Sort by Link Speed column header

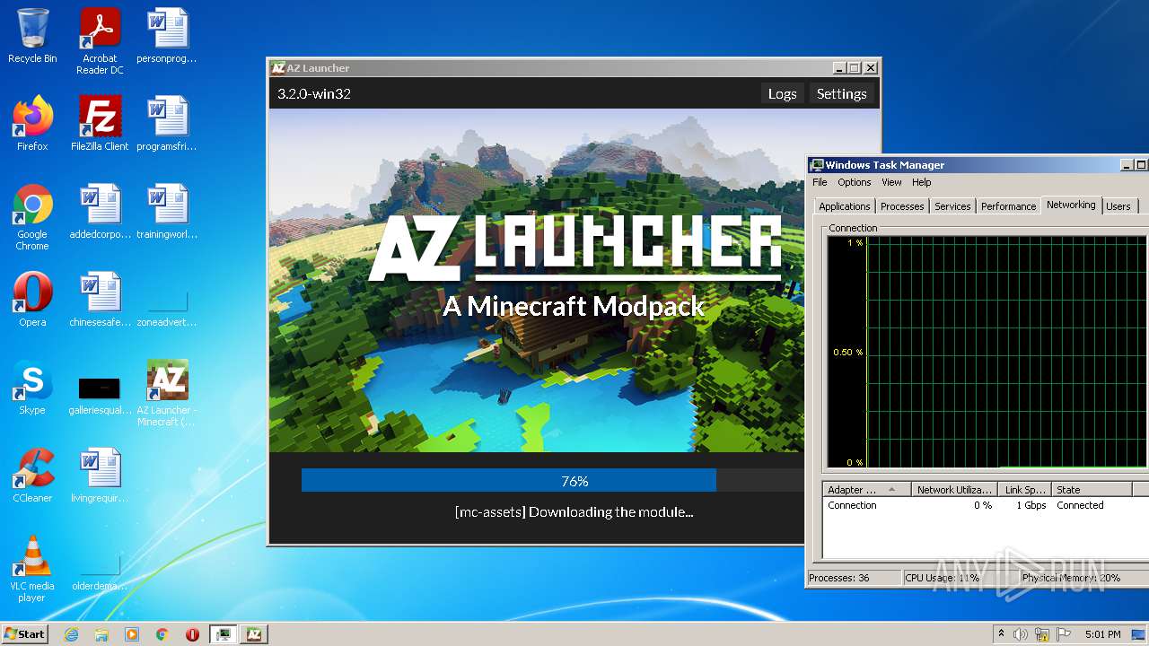point(1025,490)
